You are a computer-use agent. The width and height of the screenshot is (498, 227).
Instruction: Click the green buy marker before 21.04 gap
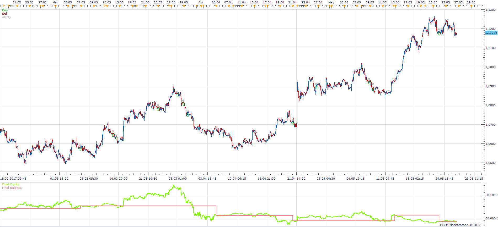click(x=293, y=124)
